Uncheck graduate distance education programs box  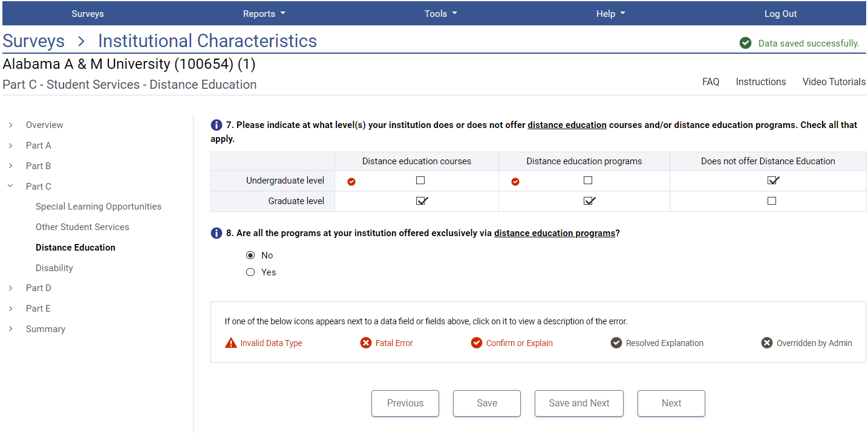pos(589,201)
